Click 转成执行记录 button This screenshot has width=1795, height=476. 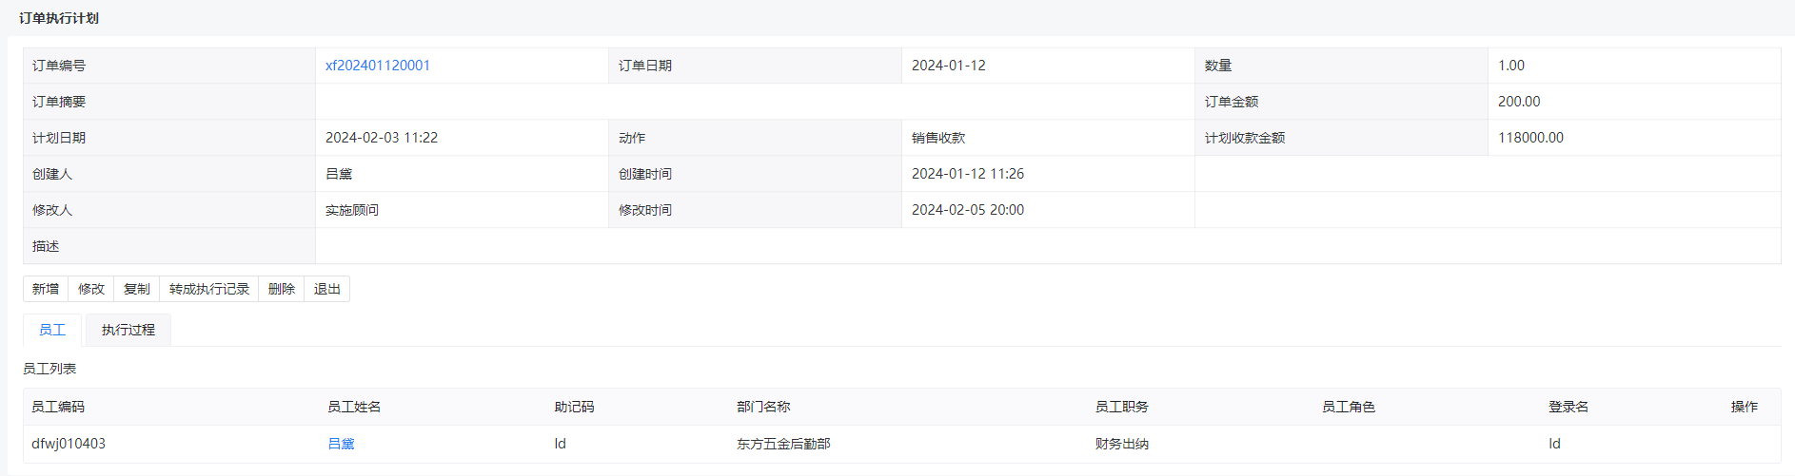pos(209,289)
